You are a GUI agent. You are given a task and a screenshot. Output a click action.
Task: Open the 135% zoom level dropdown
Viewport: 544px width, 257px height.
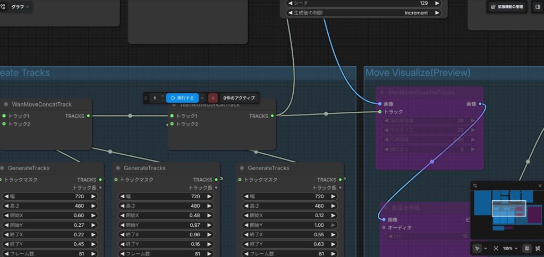[x=510, y=248]
